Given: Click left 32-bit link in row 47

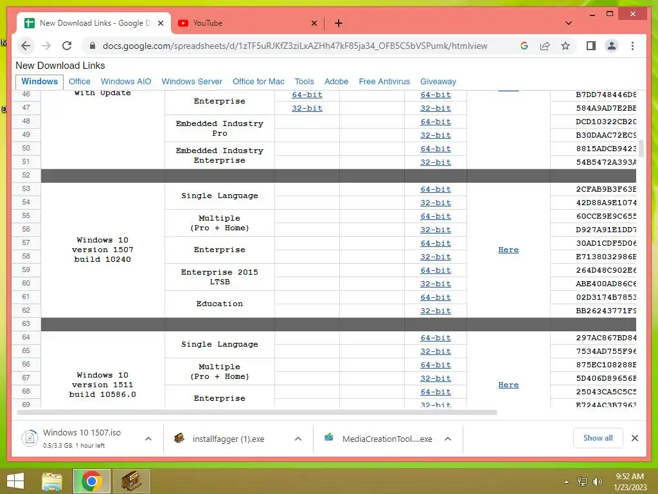Looking at the screenshot, I should click(307, 108).
